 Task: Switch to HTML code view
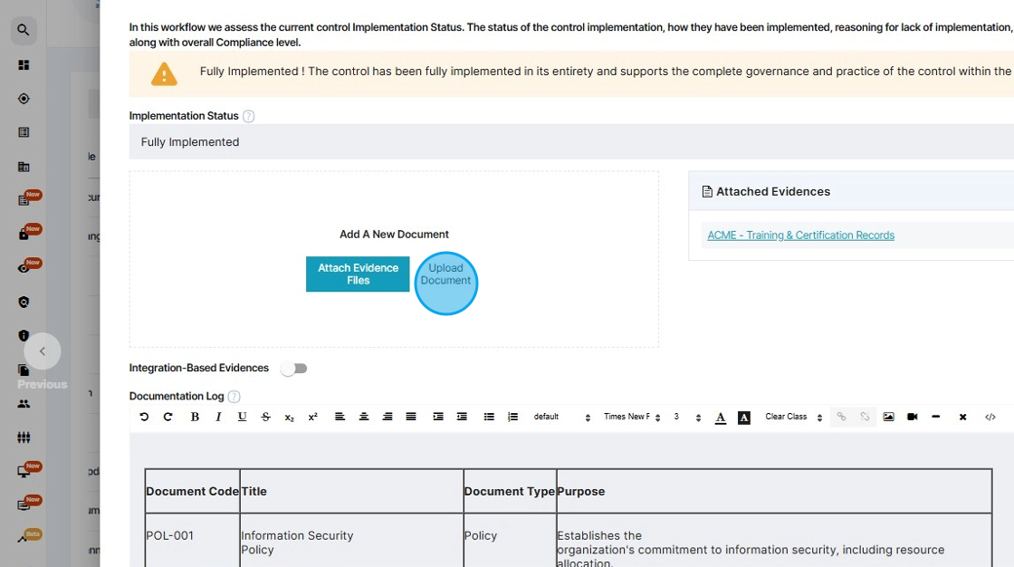(x=990, y=417)
